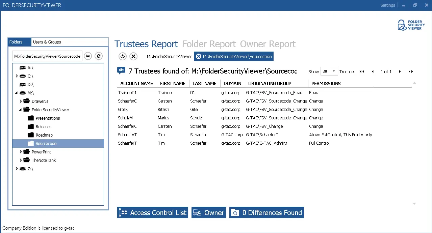Close the M:\FolderSecurityViewer\Sourcecode report tab via its X
The height and width of the screenshot is (233, 432).
(199, 57)
